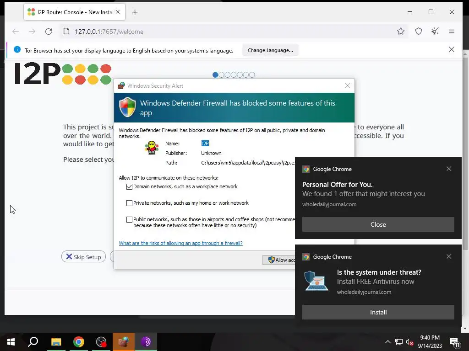Close the I2P Router Console tab
Viewport: 469px width, 351px height.
(118, 12)
